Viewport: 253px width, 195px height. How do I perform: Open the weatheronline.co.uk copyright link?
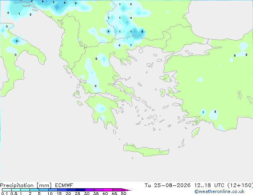coord(219,191)
